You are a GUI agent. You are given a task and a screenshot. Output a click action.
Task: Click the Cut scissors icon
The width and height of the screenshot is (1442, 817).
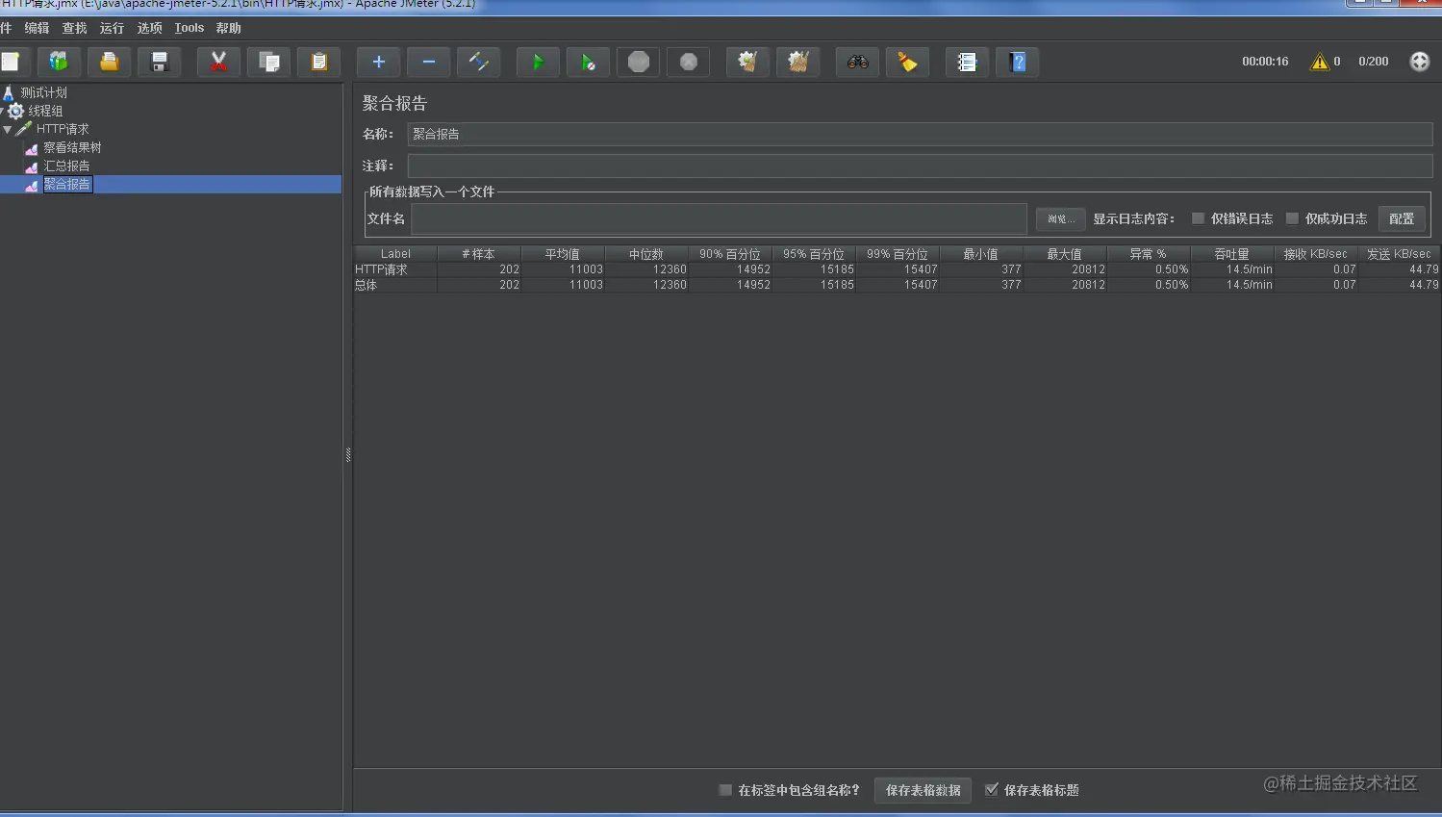pyautogui.click(x=218, y=62)
